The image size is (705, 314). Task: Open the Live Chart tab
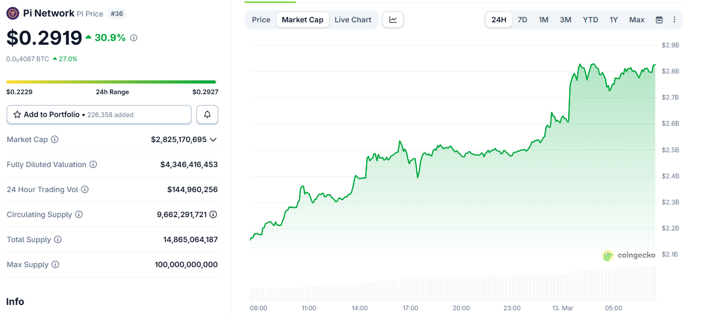353,19
